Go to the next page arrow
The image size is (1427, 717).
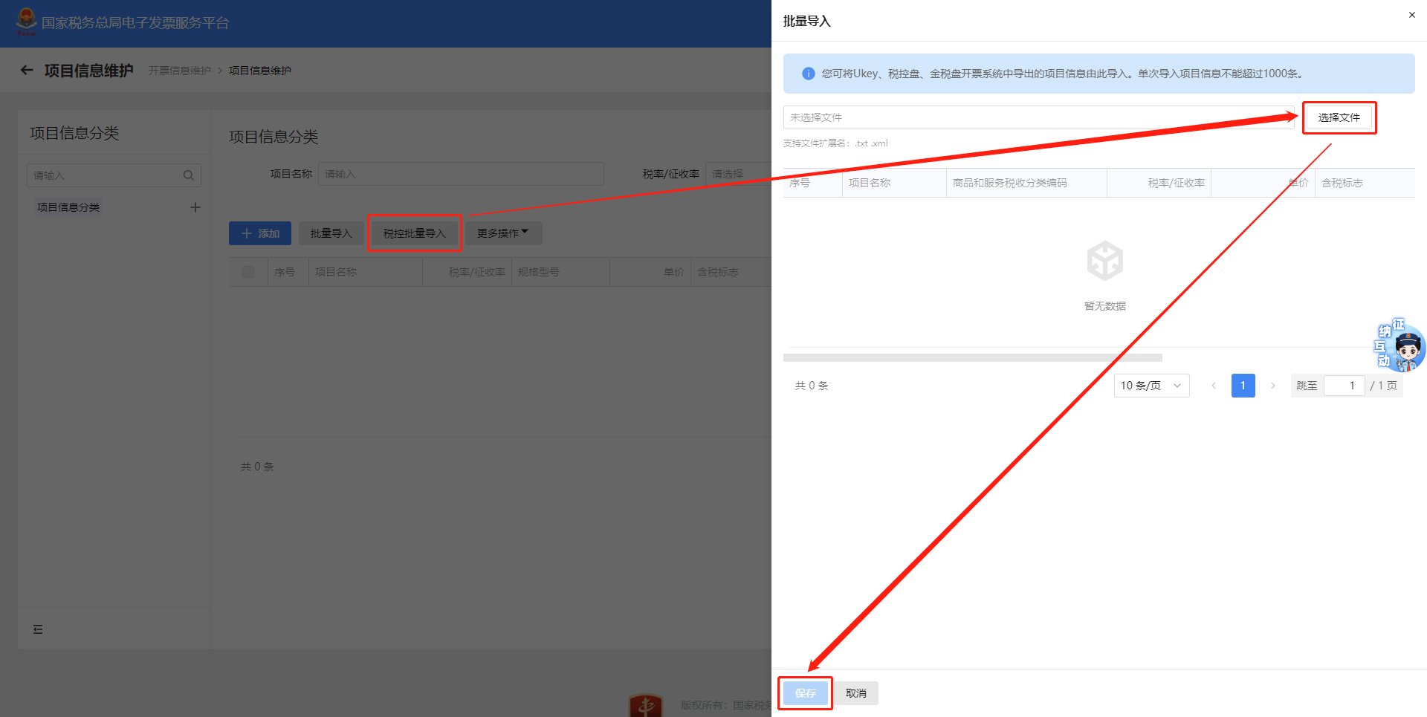coord(1272,386)
